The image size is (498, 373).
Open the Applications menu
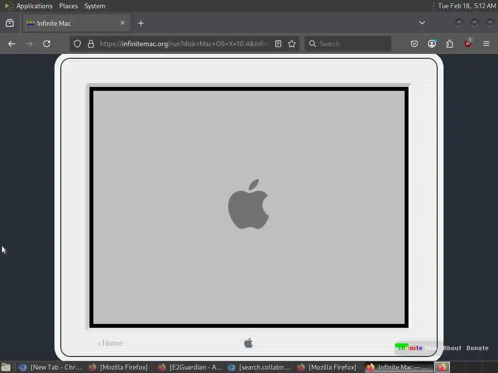pos(35,6)
